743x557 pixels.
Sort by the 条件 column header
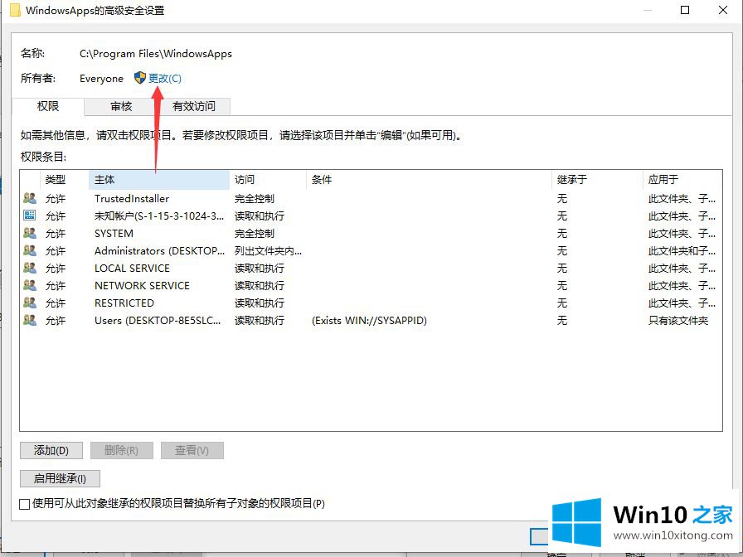(429, 180)
